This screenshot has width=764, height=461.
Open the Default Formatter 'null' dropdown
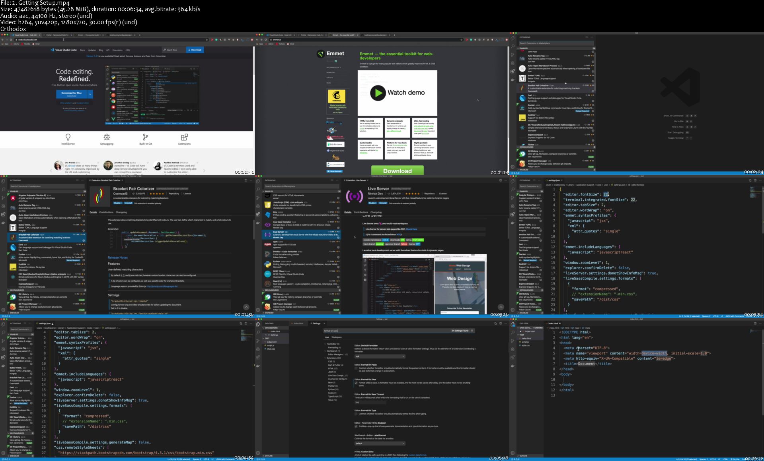point(380,356)
